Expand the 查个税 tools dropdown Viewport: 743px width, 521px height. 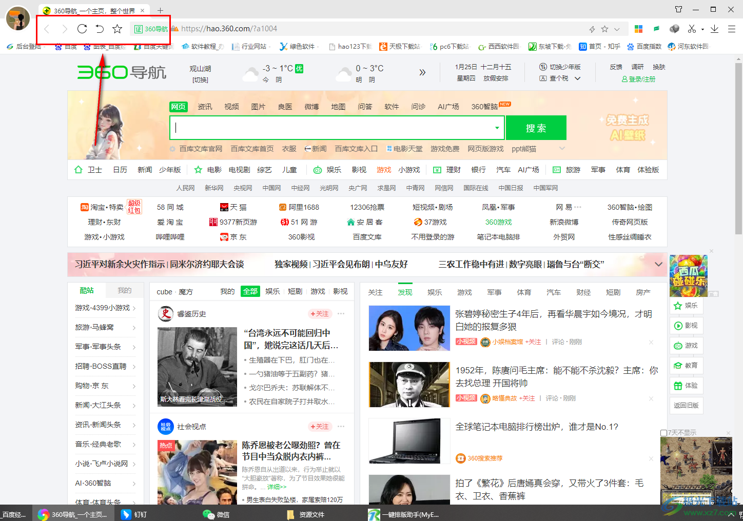(577, 78)
